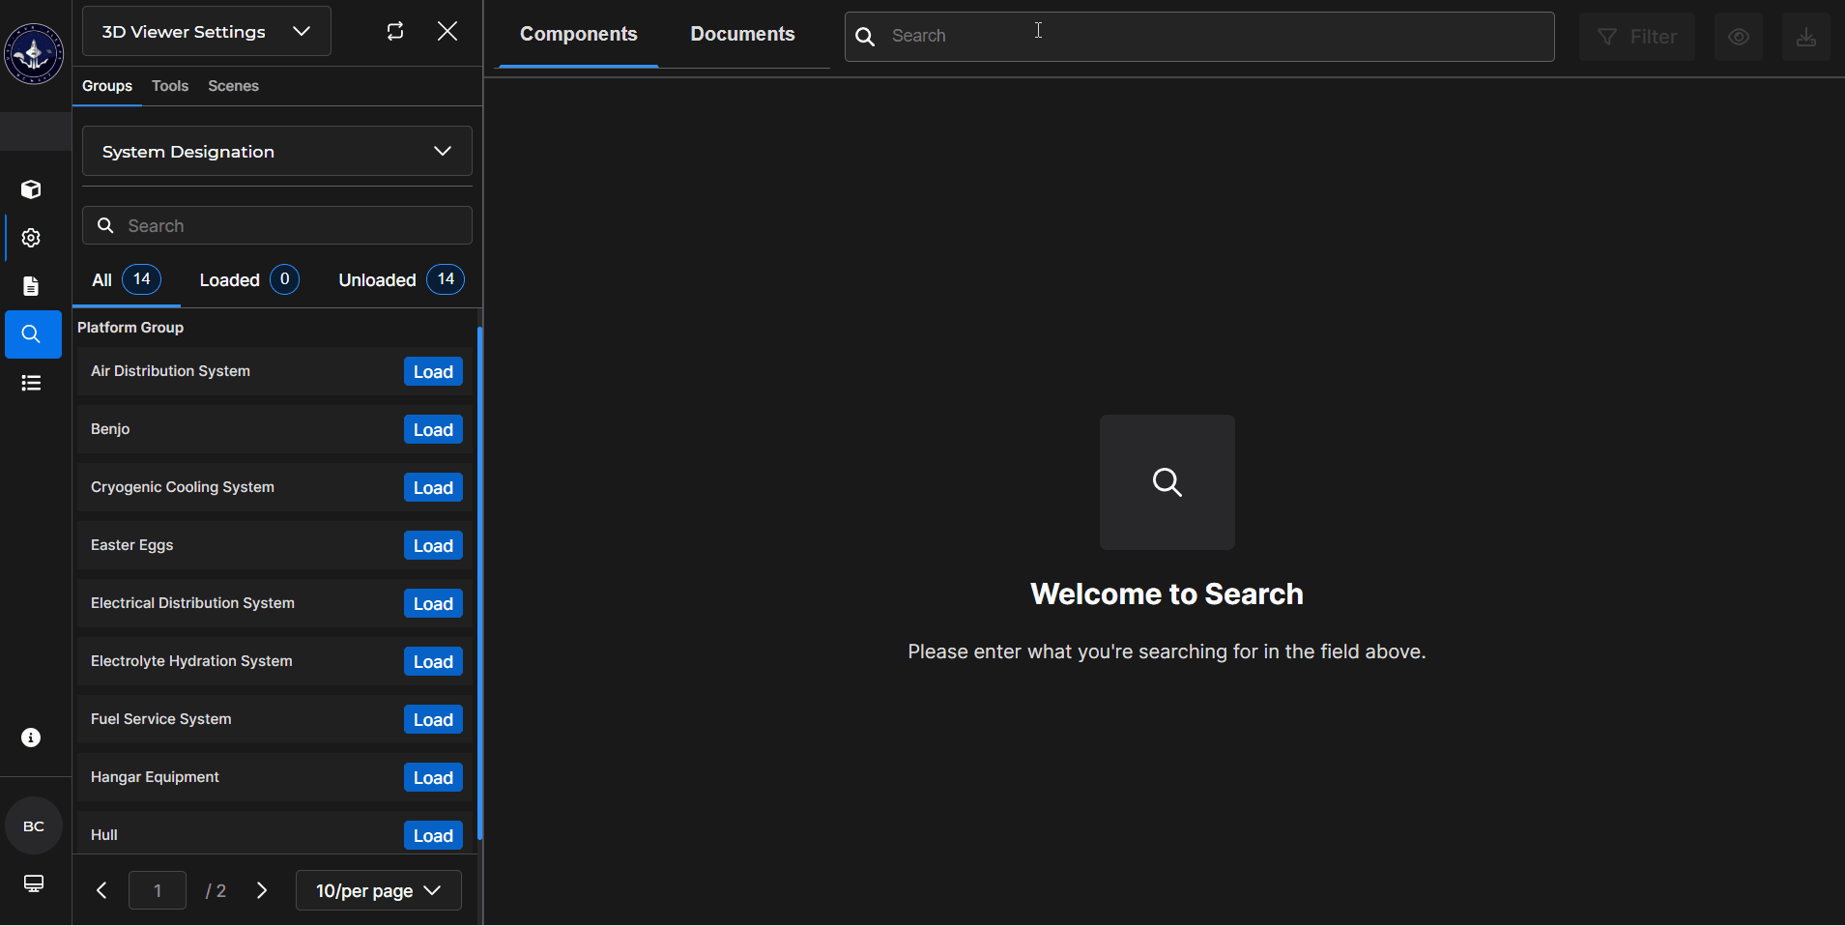
Task: Select the All 14 filter tab
Action: (127, 280)
